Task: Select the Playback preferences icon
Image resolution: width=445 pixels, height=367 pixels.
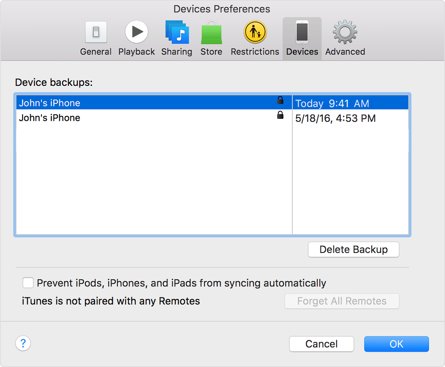Action: tap(136, 32)
